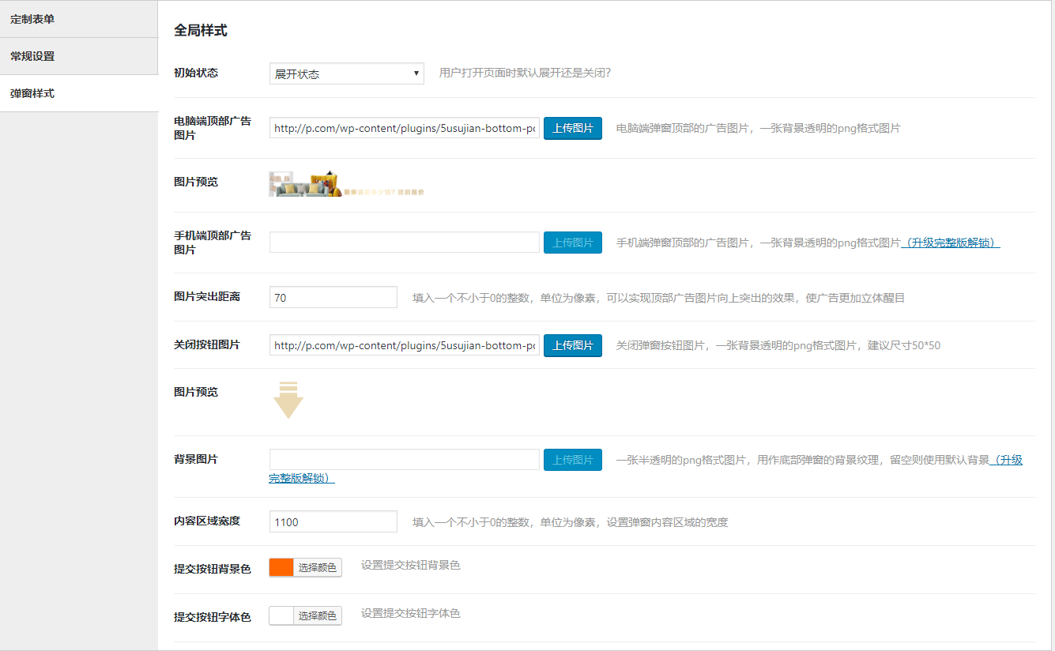
Task: Click 上传图片 button for 电脑端顶部广告图片
Action: [x=573, y=128]
